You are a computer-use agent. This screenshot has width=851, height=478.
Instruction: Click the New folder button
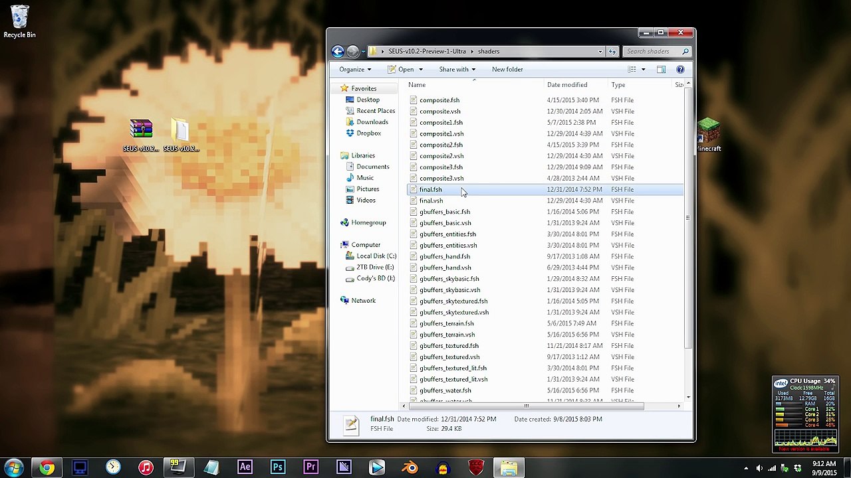coord(507,69)
